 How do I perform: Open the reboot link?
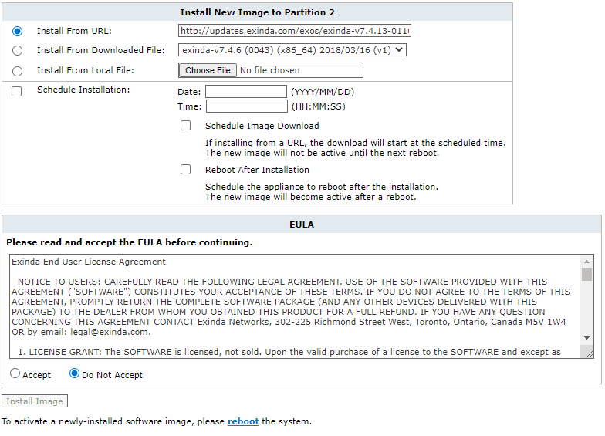point(243,421)
